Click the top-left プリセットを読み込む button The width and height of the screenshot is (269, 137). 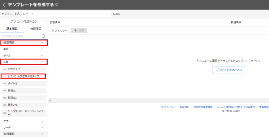click(24, 22)
